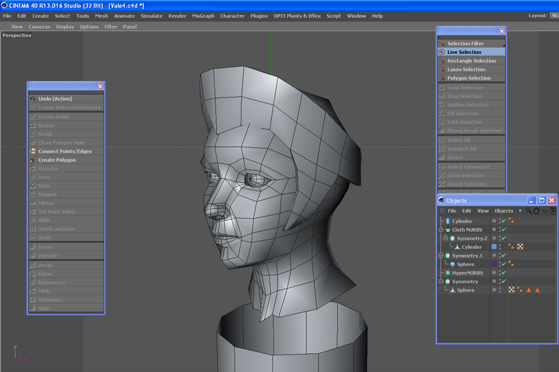559x372 pixels.
Task: Open the Cameras viewport menu
Action: tap(40, 27)
